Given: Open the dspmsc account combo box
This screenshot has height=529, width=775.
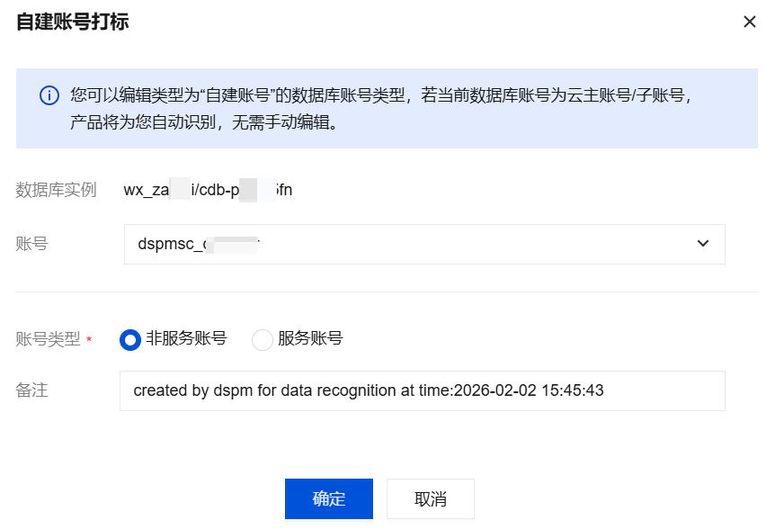Looking at the screenshot, I should [423, 244].
